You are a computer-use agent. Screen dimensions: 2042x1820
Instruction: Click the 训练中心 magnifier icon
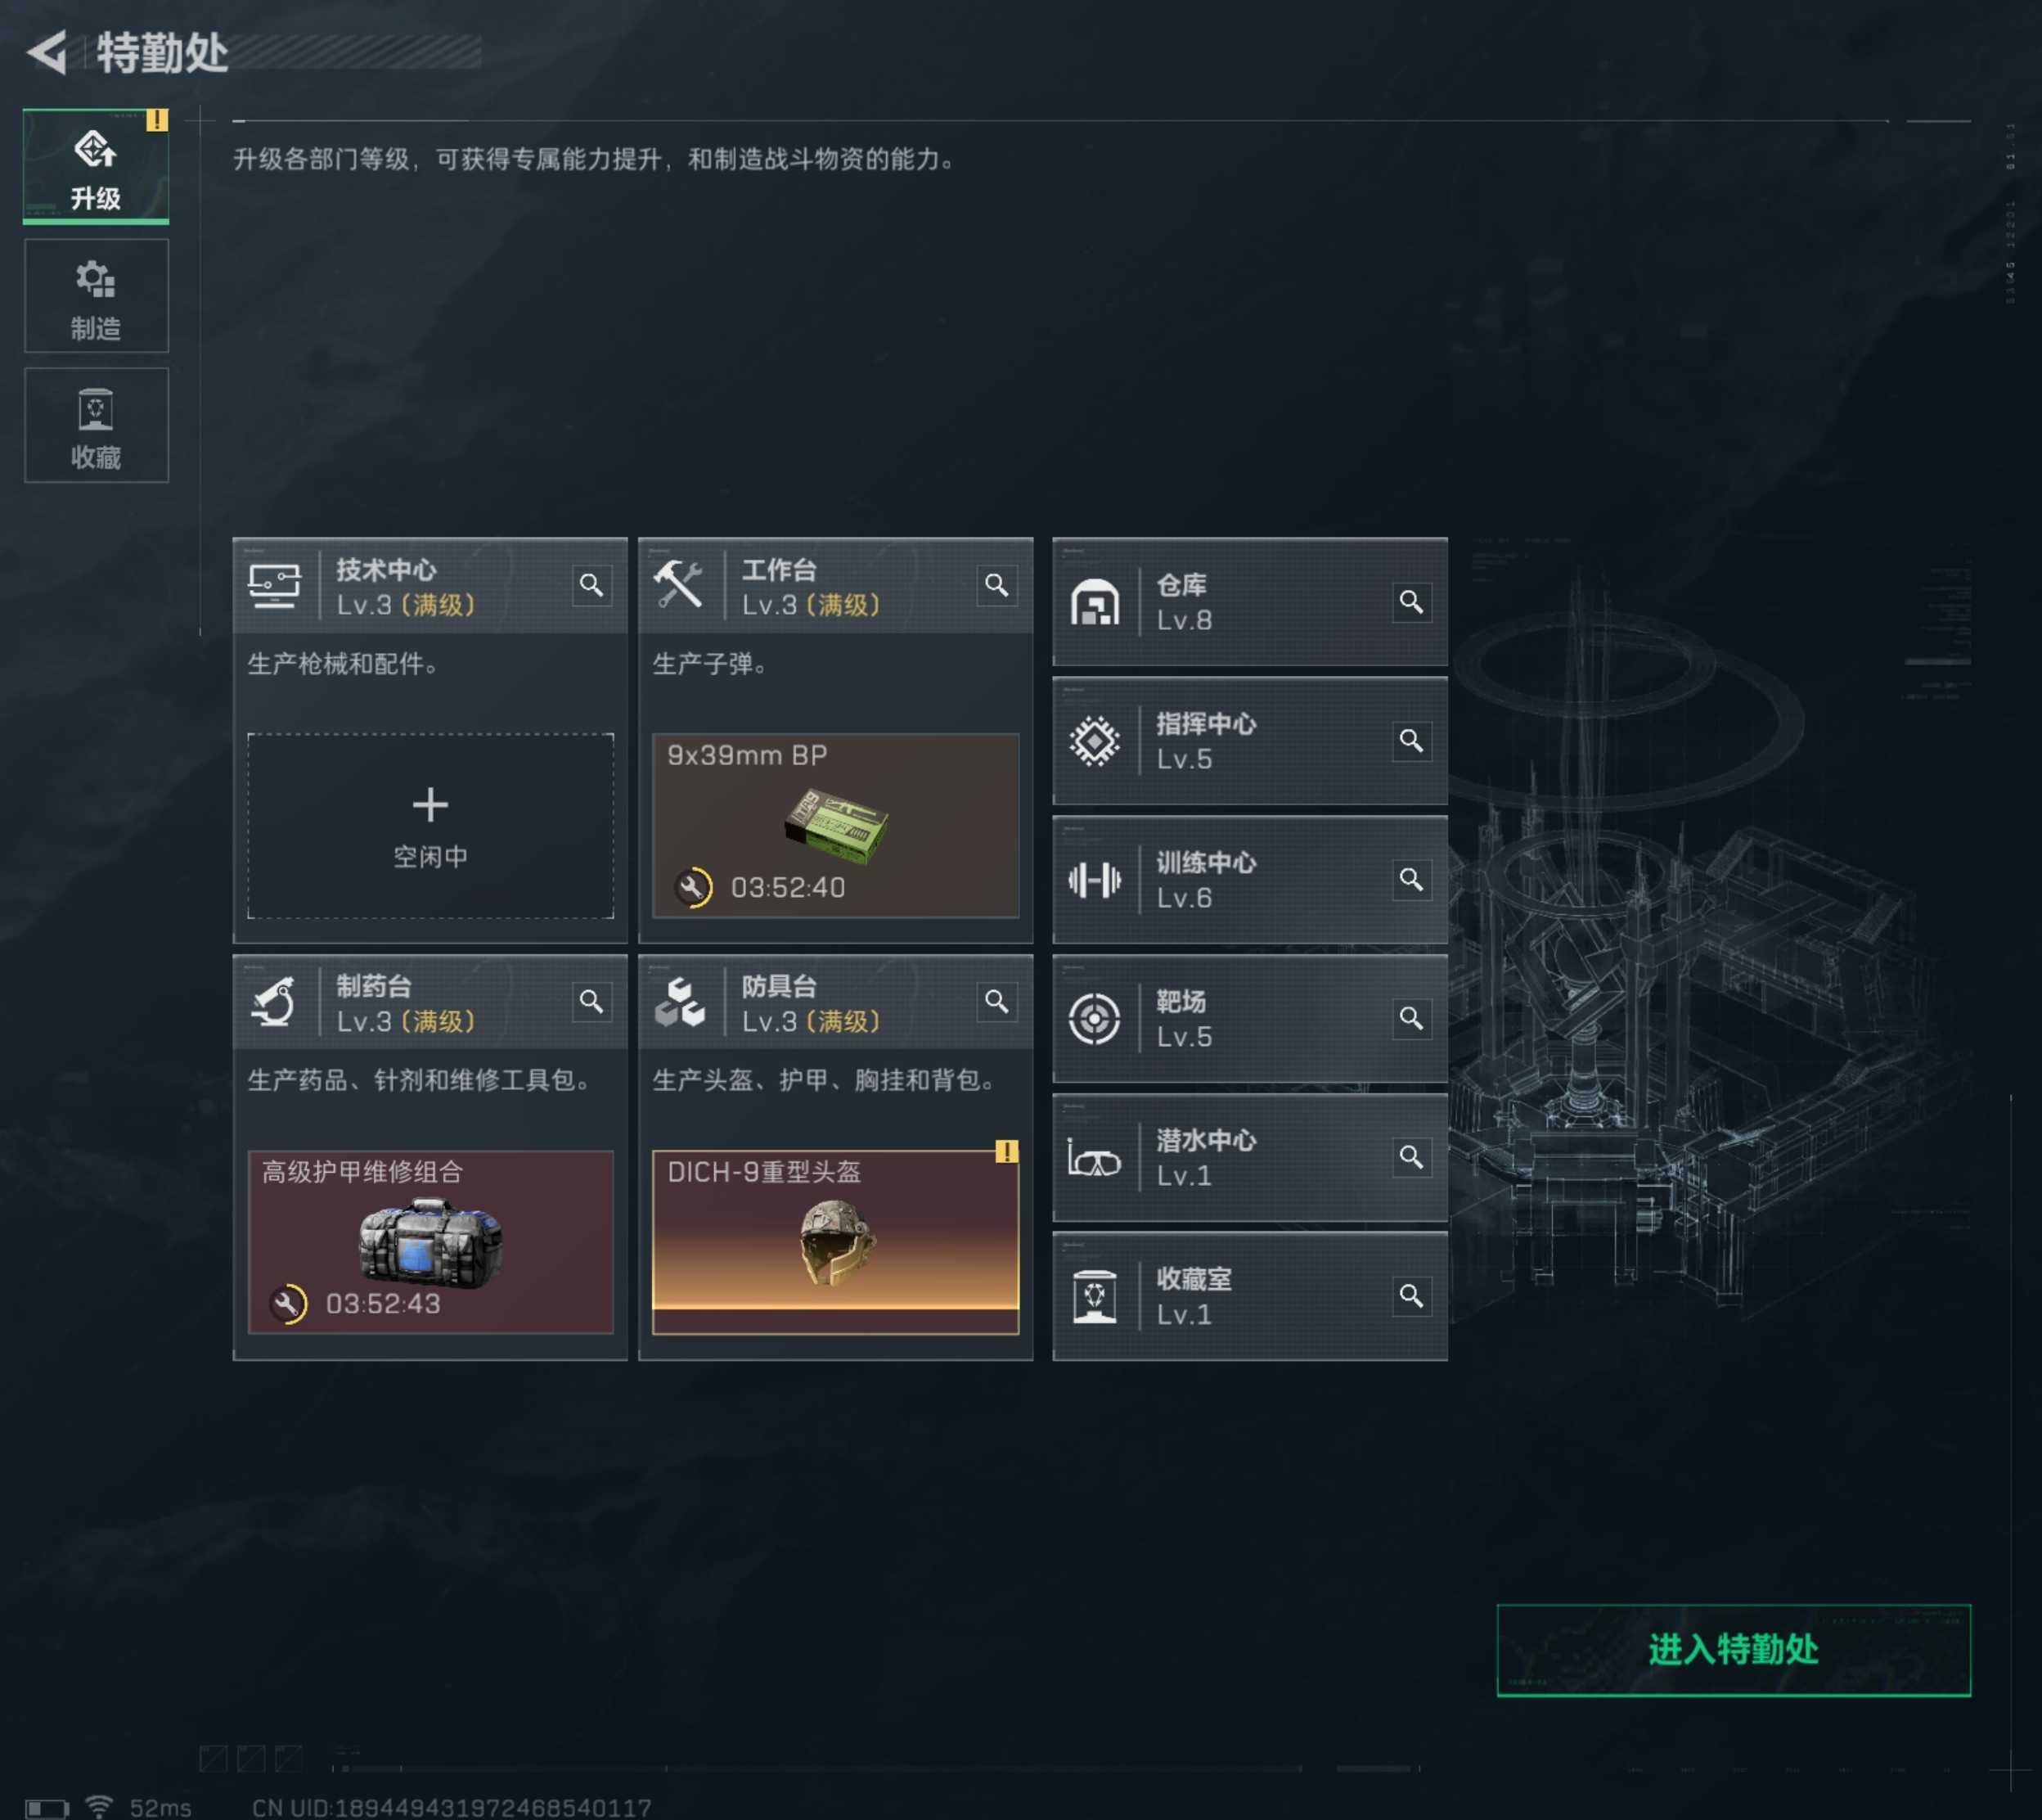coord(1411,880)
